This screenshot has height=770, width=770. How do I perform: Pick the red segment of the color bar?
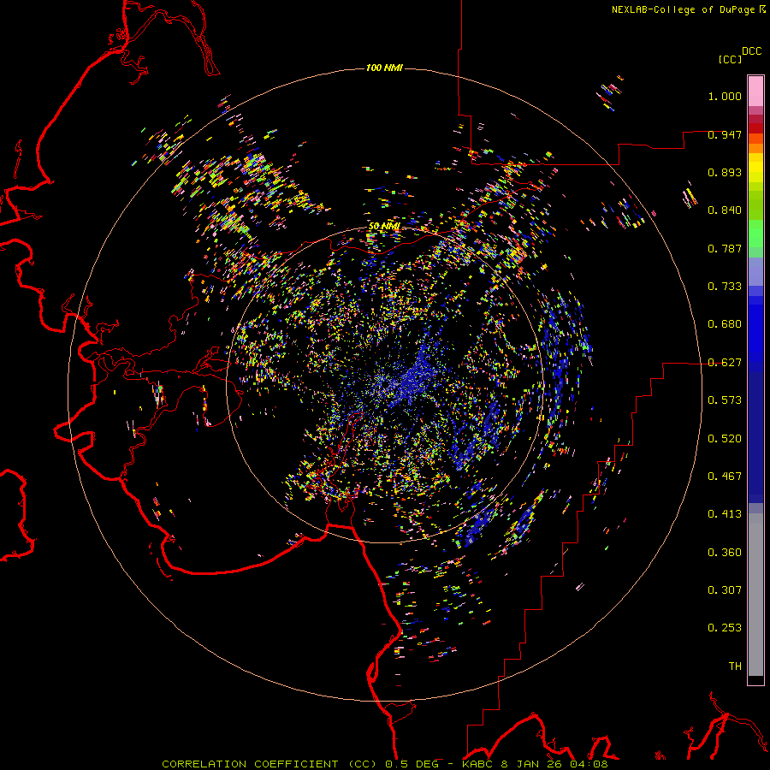click(x=755, y=127)
